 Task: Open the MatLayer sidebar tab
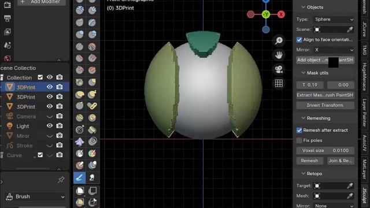pyautogui.click(x=365, y=169)
